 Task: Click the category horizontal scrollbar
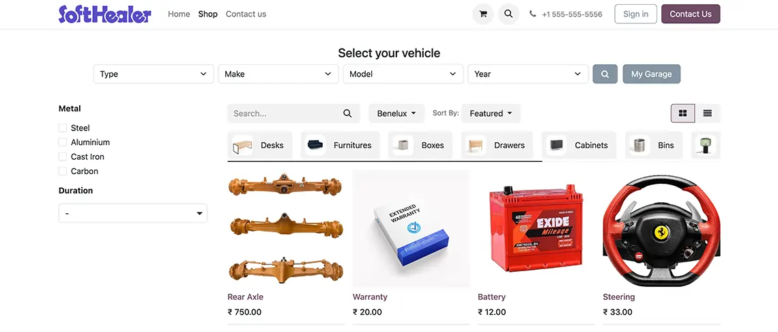(x=384, y=161)
